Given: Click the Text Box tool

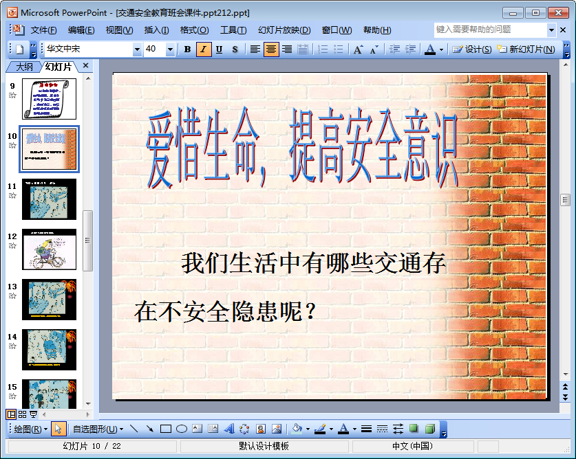Looking at the screenshot, I should pos(198,429).
